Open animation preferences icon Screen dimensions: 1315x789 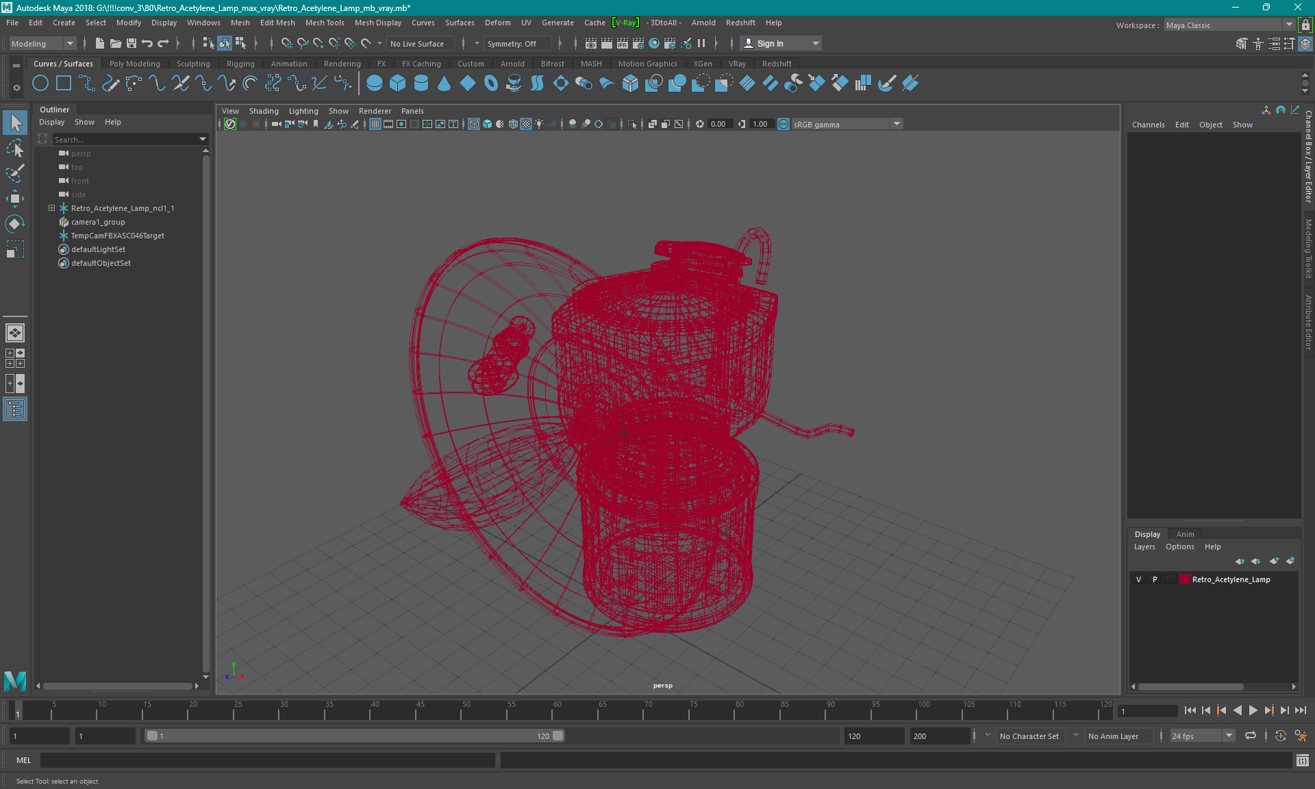[1301, 736]
